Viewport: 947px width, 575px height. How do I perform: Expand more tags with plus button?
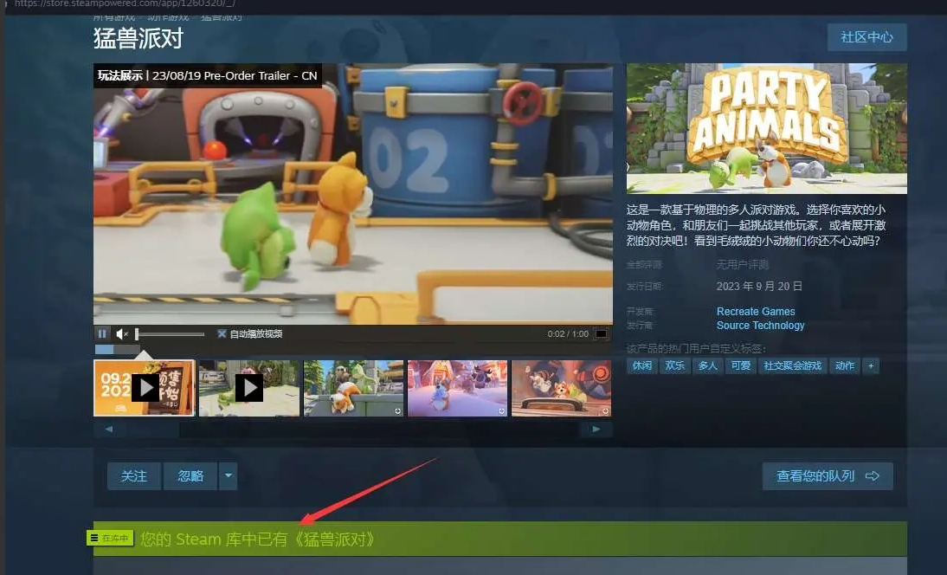871,366
